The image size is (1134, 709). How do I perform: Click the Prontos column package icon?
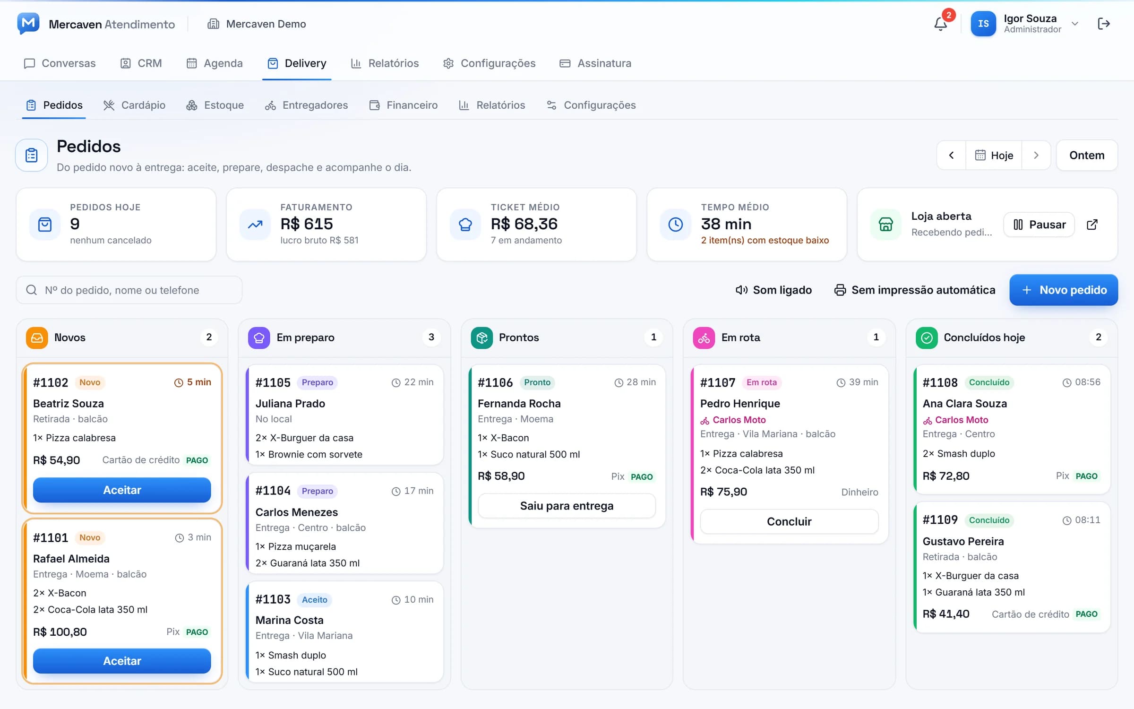pyautogui.click(x=481, y=337)
